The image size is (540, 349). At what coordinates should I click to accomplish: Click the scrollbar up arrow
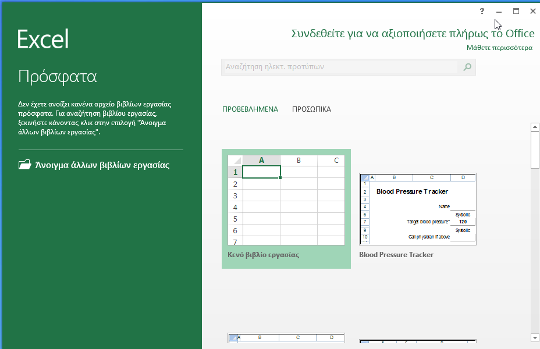coord(535,127)
